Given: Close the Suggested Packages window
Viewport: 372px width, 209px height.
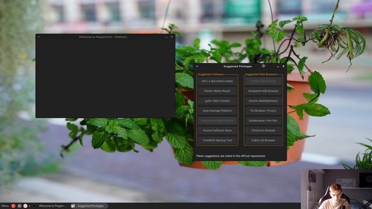Looking at the screenshot, I should pyautogui.click(x=283, y=66).
